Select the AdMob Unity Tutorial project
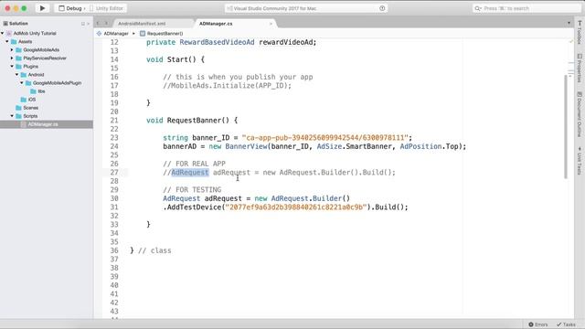The image size is (585, 329). point(35,33)
